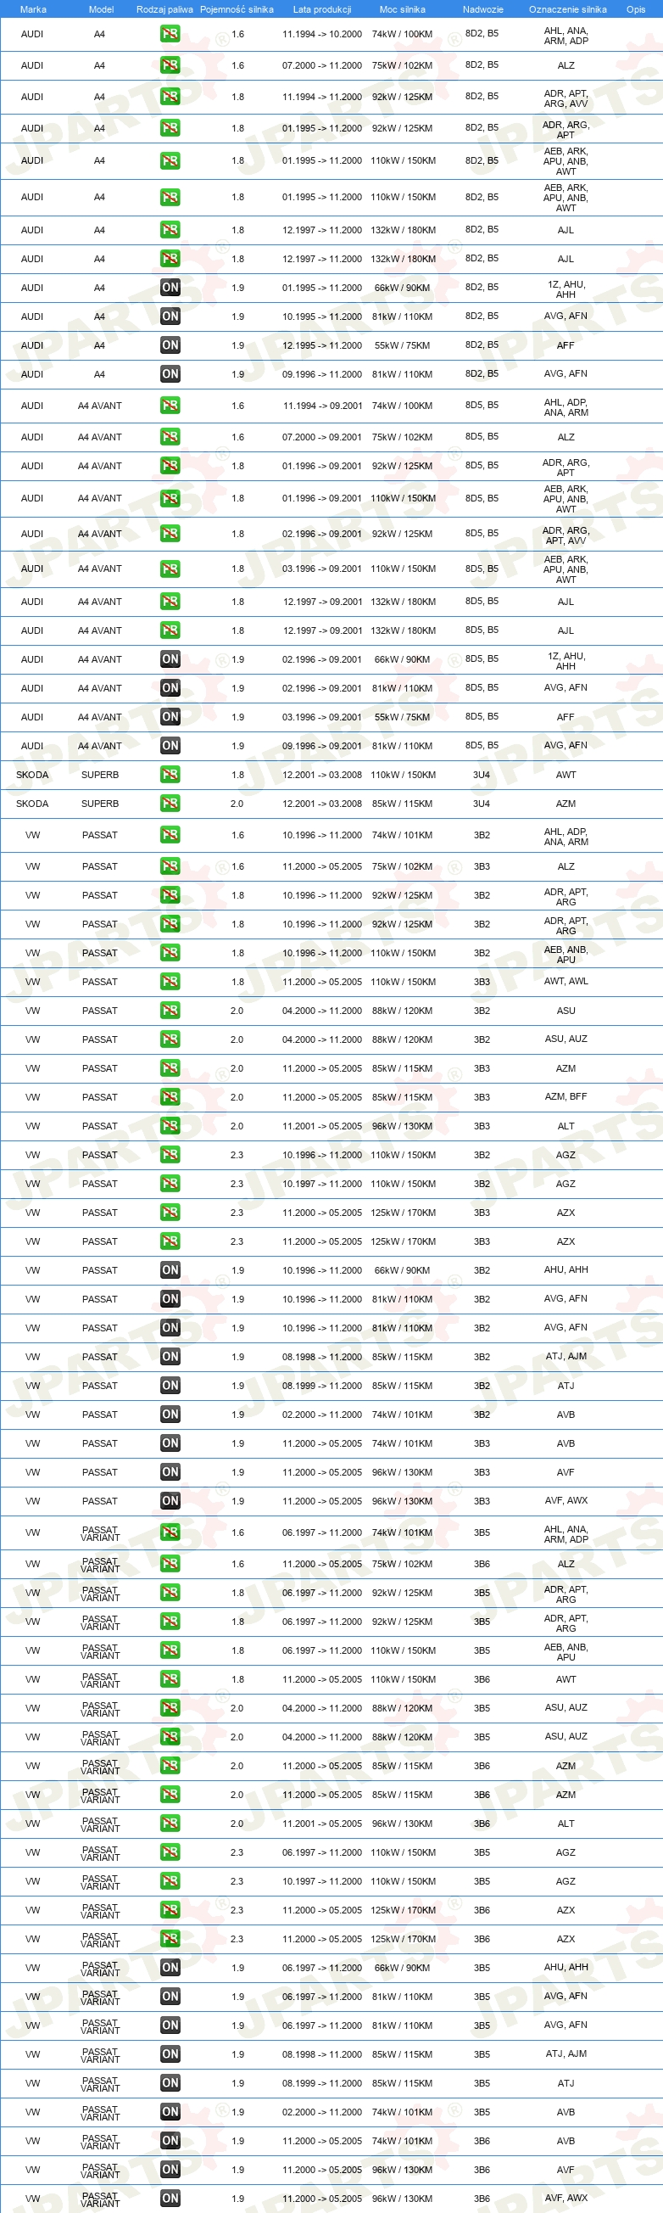Click petrol icon in SKODA SUPERB 2.0 row

point(170,804)
